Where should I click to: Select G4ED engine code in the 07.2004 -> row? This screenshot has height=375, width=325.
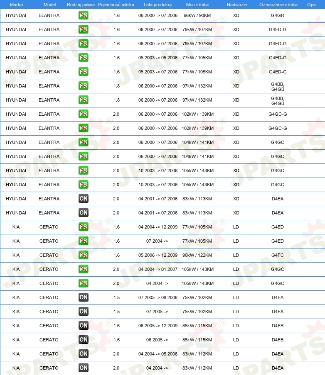point(278,241)
